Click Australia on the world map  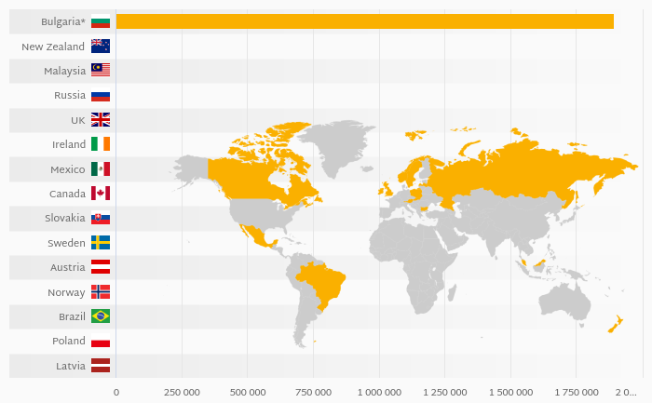564,302
